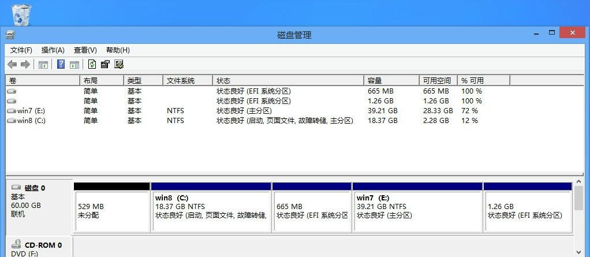
Task: Click the 18.37 GB capacity cell
Action: click(x=382, y=120)
